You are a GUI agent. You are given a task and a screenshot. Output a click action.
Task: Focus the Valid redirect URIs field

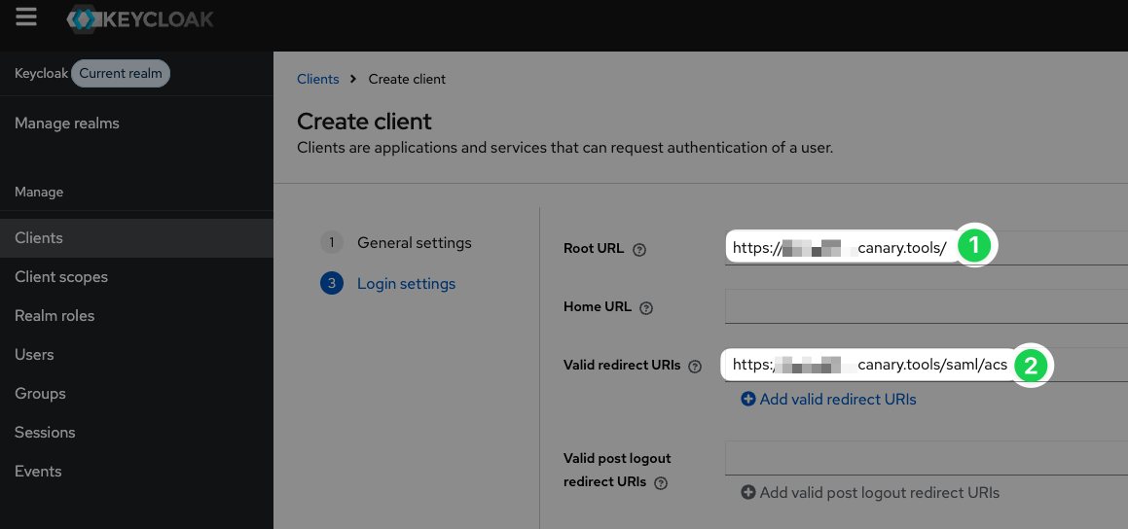pyautogui.click(x=927, y=365)
